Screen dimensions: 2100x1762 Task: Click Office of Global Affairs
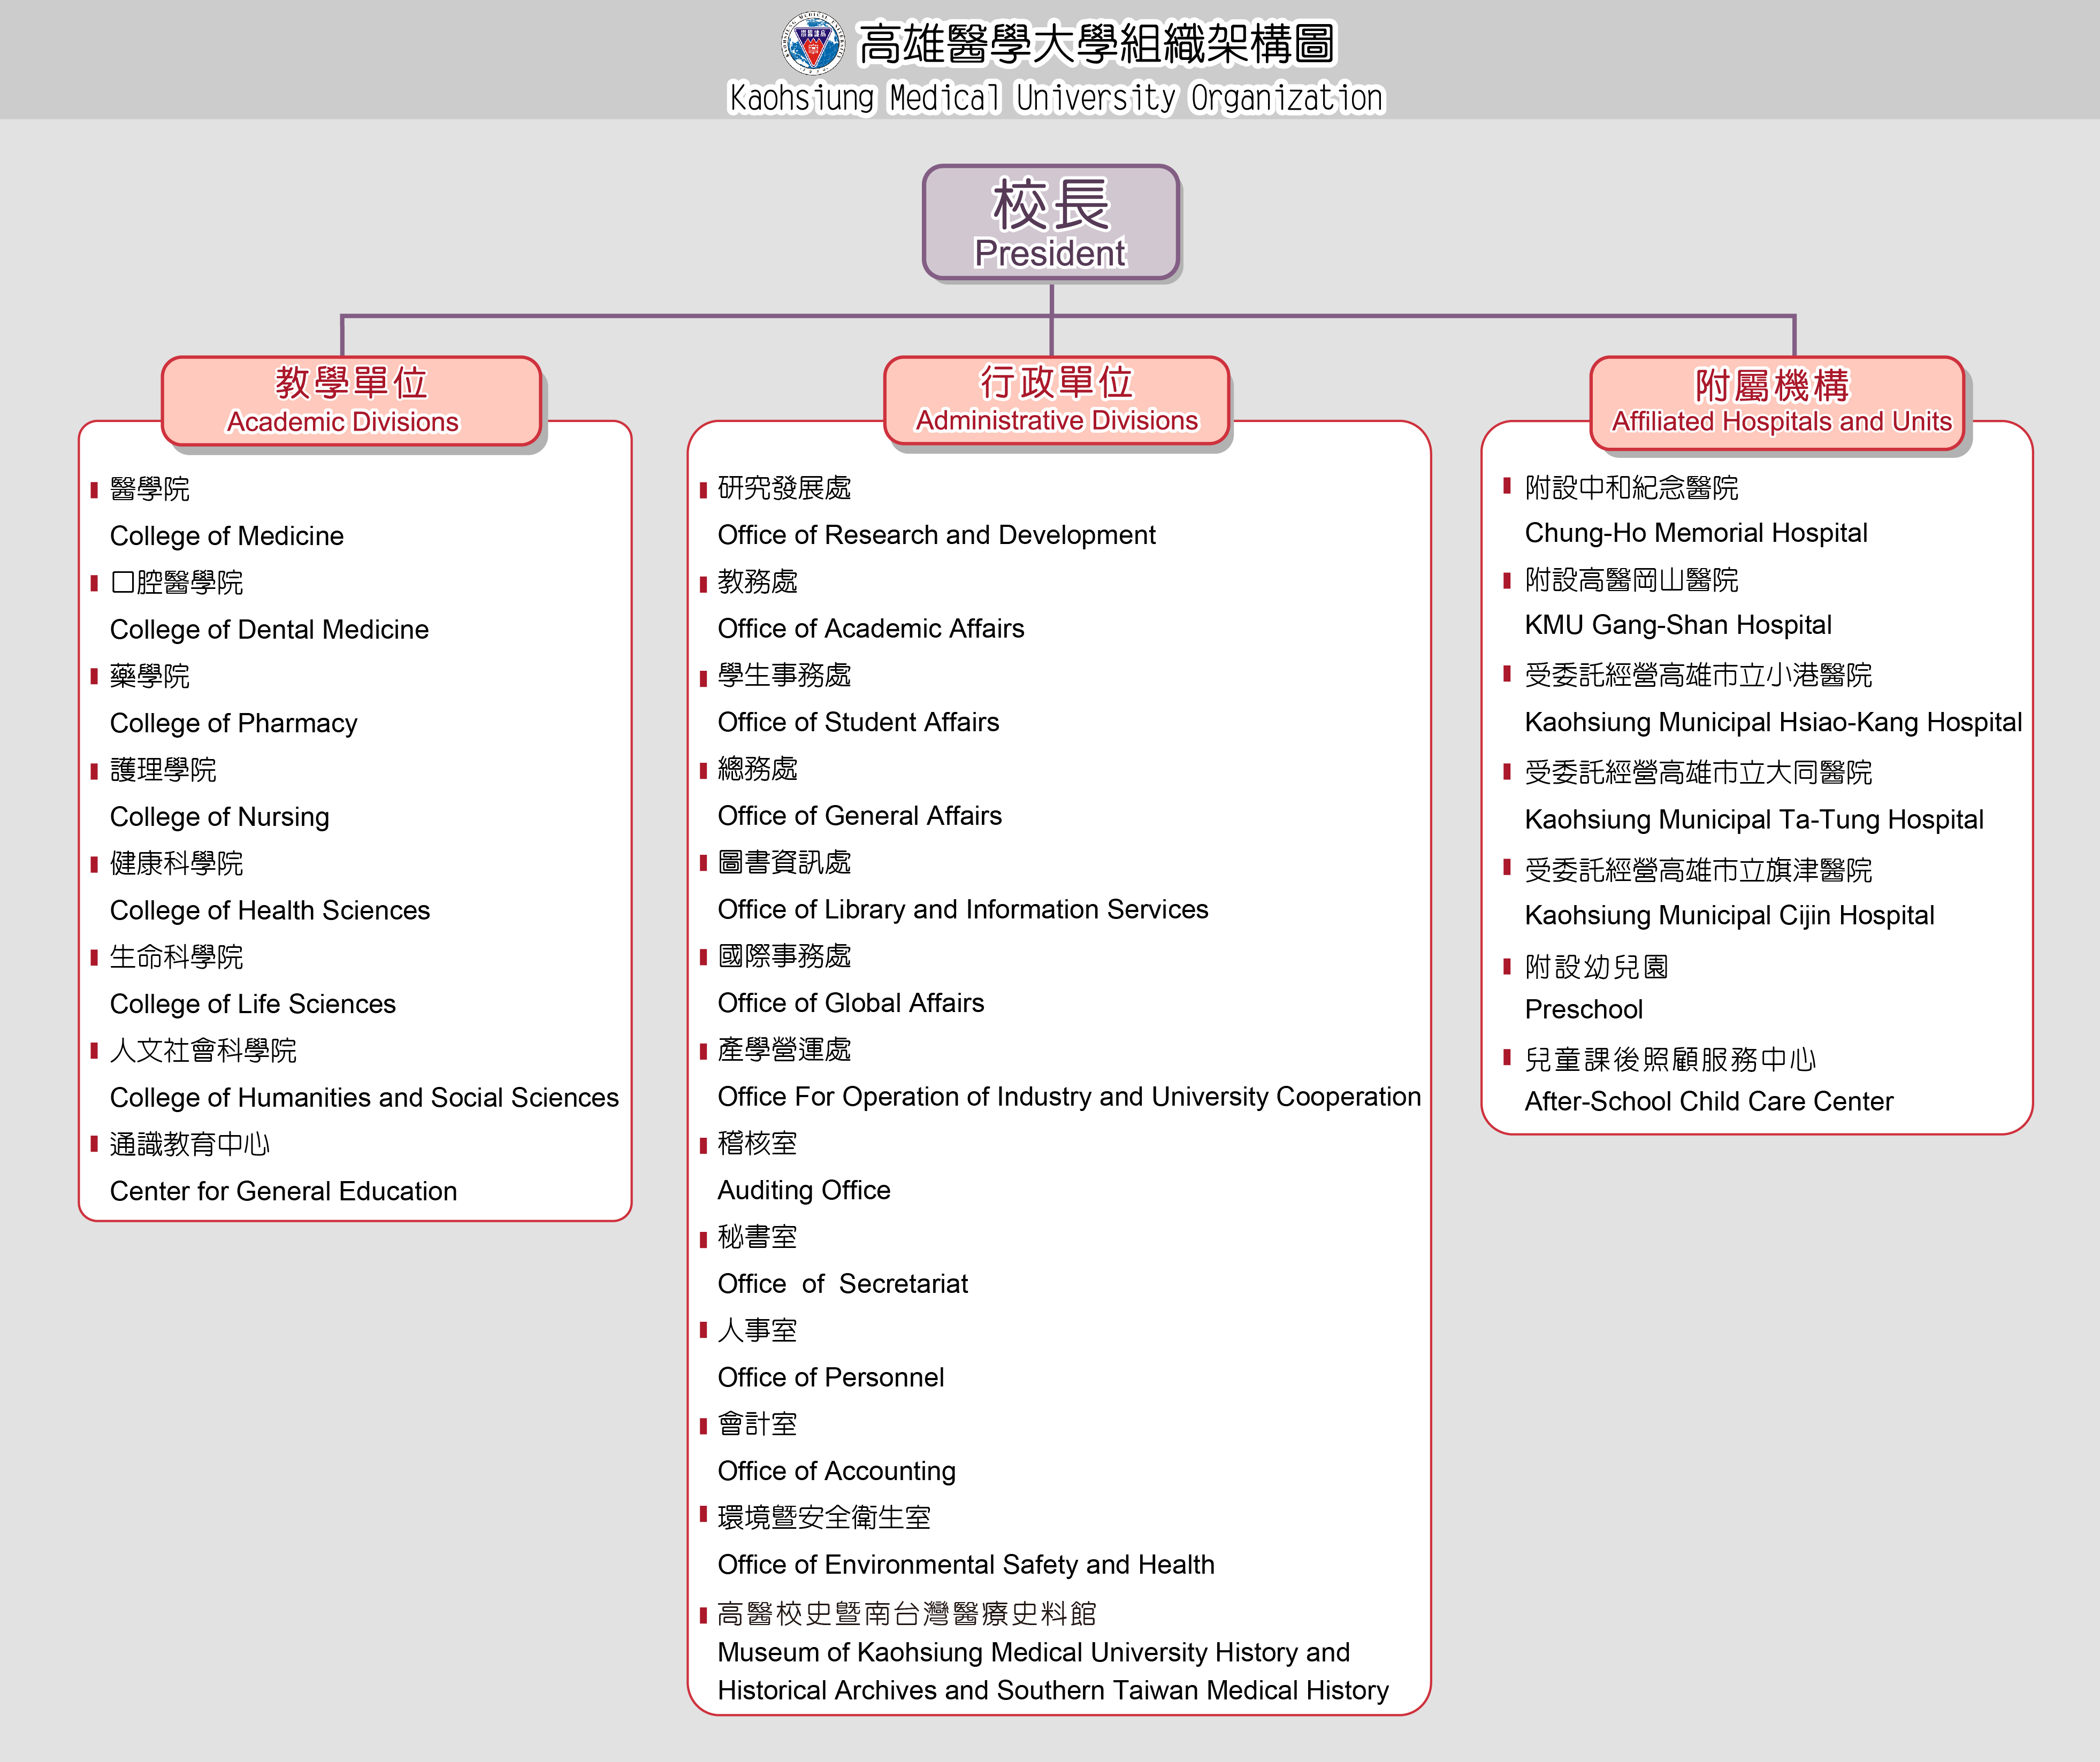pos(850,1003)
